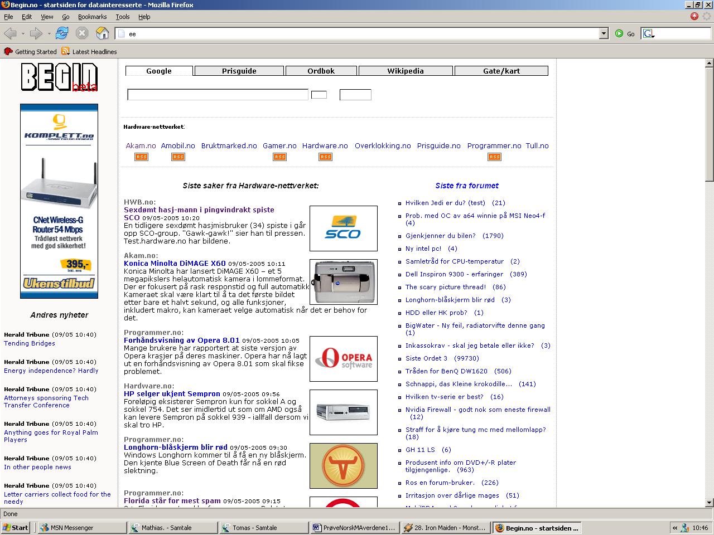Open the Overklokking.no link
This screenshot has height=535, width=714.
pyautogui.click(x=383, y=146)
